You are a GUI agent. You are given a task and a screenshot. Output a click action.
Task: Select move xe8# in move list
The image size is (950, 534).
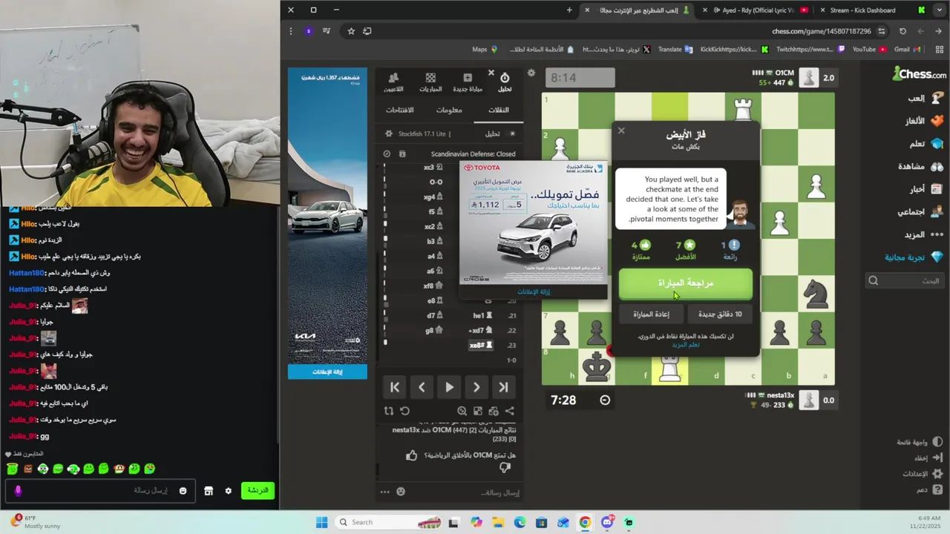[479, 345]
